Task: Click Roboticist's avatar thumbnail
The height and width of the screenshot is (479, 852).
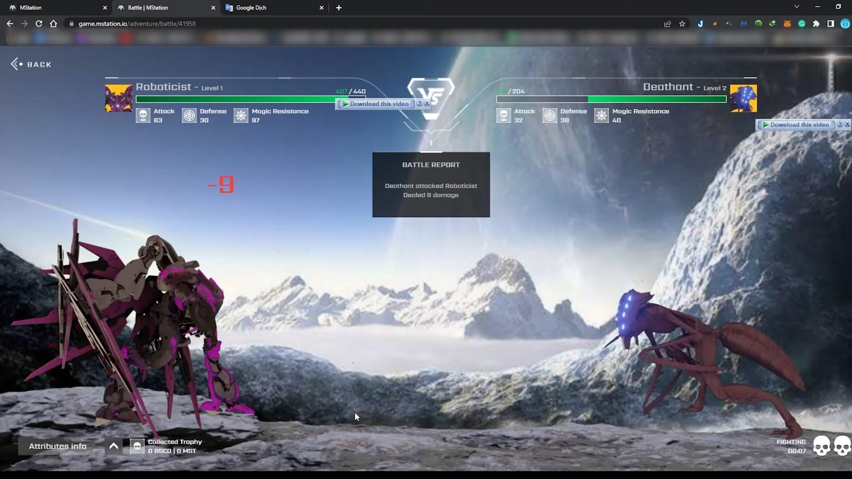Action: pos(118,98)
